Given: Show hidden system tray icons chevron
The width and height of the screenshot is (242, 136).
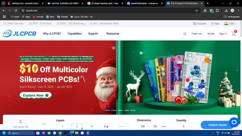Looking at the screenshot, I should pyautogui.click(x=213, y=133).
